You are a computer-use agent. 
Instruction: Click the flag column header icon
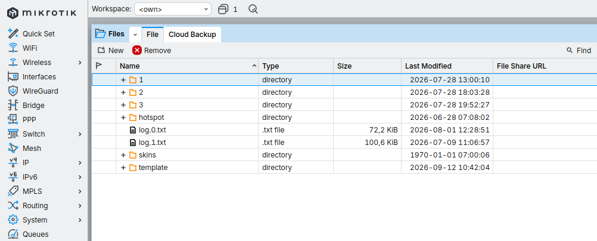coord(99,66)
